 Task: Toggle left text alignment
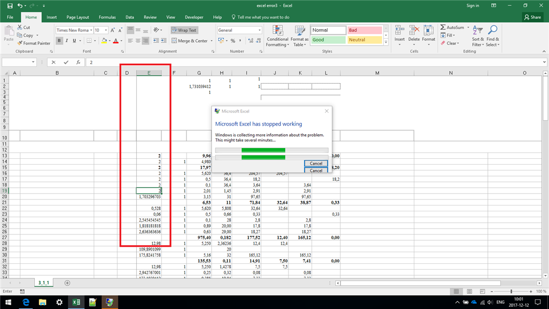(130, 41)
